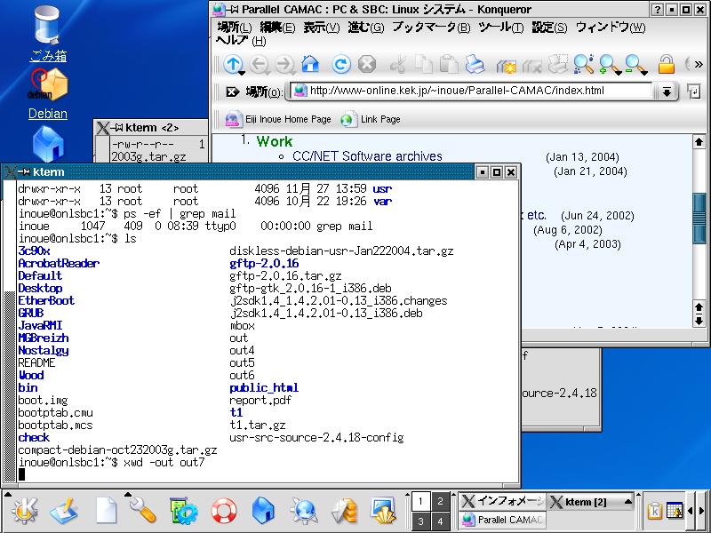Click the Copy icon in Konqueror toolbar

coord(424,64)
